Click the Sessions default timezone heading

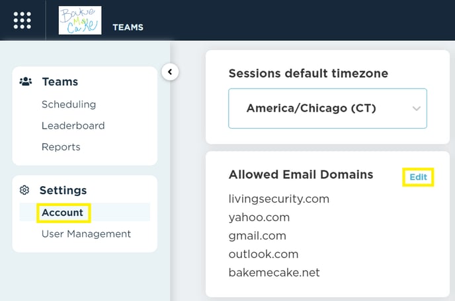coord(308,73)
